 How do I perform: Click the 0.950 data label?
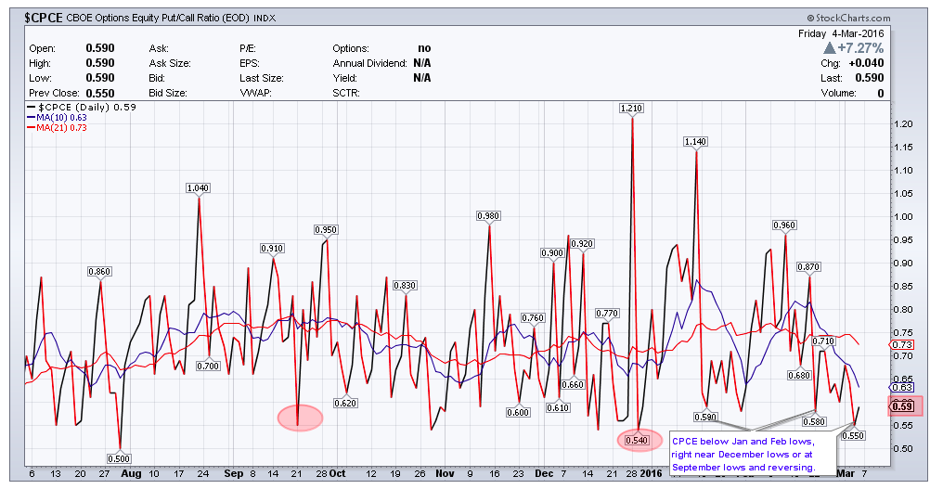[x=326, y=230]
